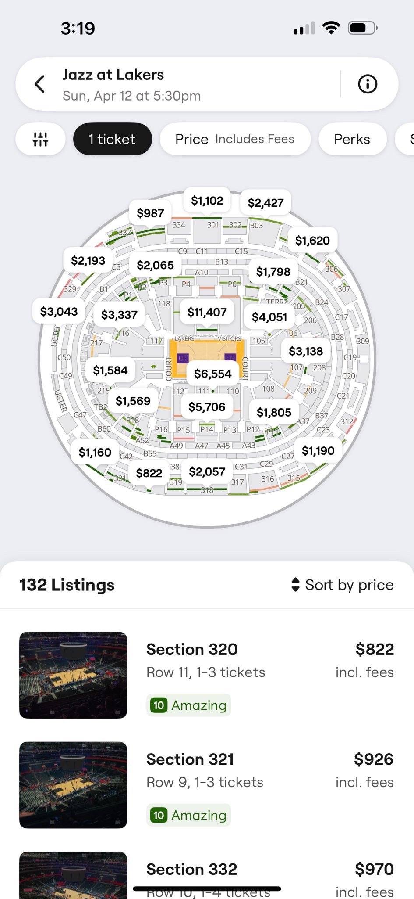Image resolution: width=414 pixels, height=899 pixels.
Task: Toggle the Price Includes Fees filter
Action: [x=235, y=139]
